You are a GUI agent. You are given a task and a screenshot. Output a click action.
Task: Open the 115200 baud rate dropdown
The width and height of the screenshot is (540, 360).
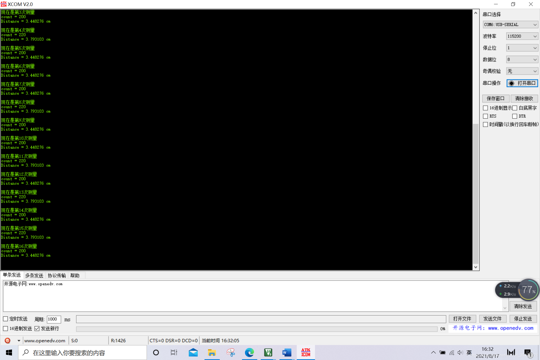(x=522, y=36)
